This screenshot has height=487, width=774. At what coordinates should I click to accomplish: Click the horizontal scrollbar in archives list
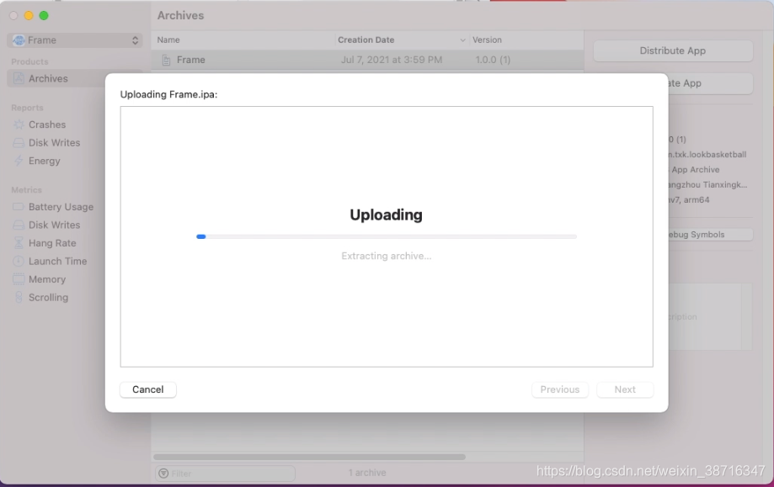point(309,457)
